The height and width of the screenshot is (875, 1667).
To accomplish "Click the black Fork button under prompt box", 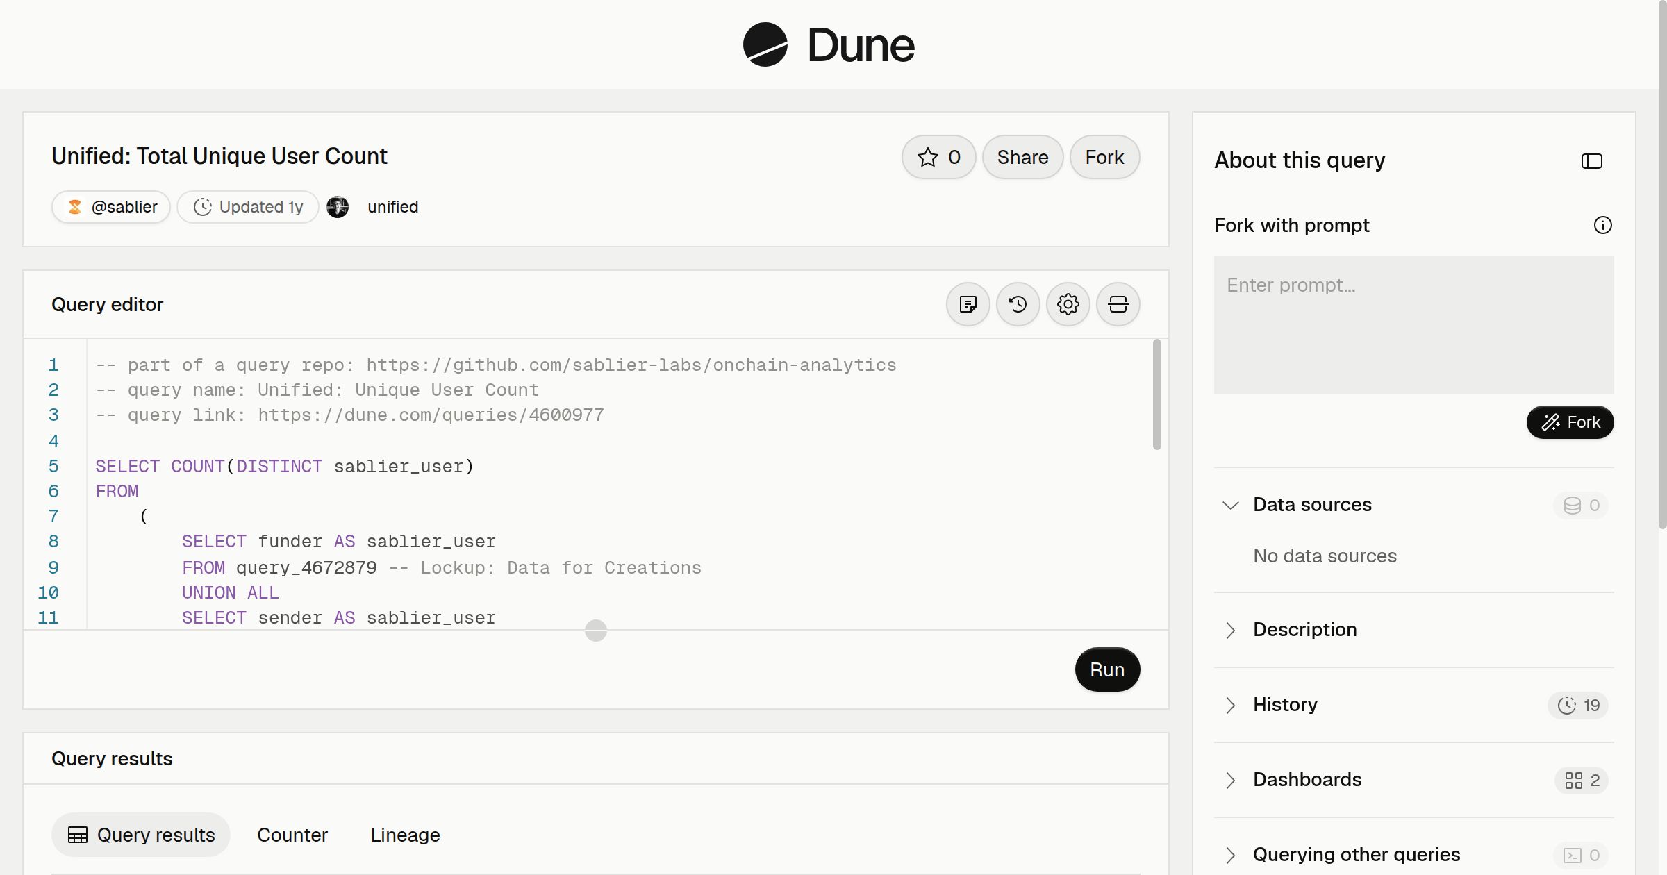I will click(1570, 422).
